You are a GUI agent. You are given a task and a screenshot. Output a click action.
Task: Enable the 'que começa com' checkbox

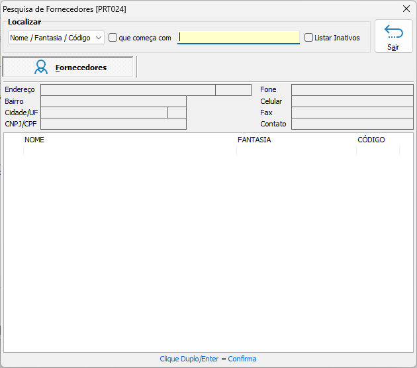coord(113,38)
